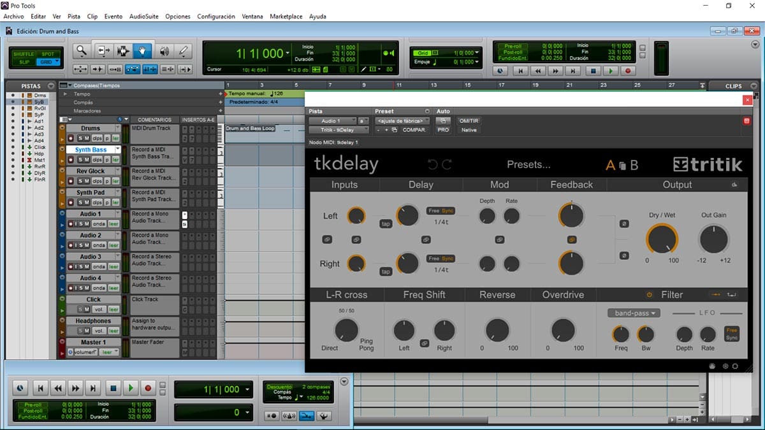Mute the Synth Pad track
This screenshot has width=765, height=430.
tap(86, 203)
